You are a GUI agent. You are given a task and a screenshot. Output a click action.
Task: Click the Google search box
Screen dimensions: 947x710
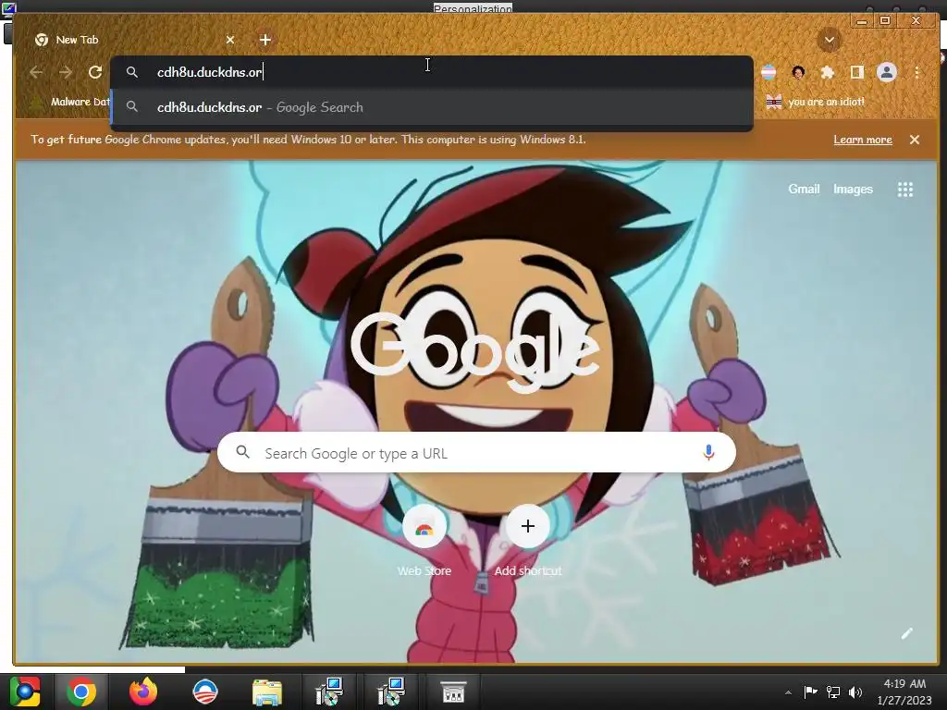click(x=476, y=452)
